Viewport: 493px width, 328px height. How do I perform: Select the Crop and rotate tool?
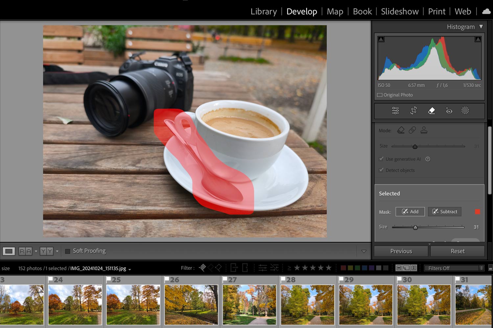pos(413,111)
